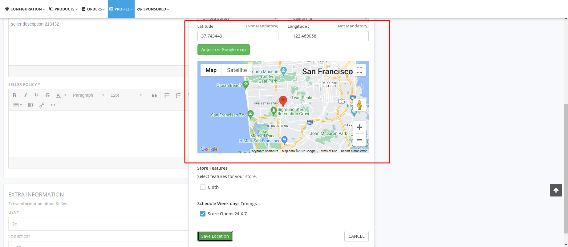This screenshot has height=247, width=568.
Task: Toggle strikethrough in Seller Policy editor
Action: tap(48, 95)
